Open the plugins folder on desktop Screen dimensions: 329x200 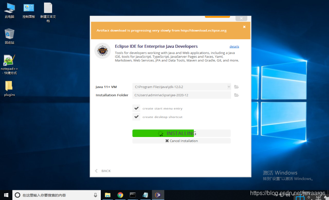pyautogui.click(x=9, y=89)
